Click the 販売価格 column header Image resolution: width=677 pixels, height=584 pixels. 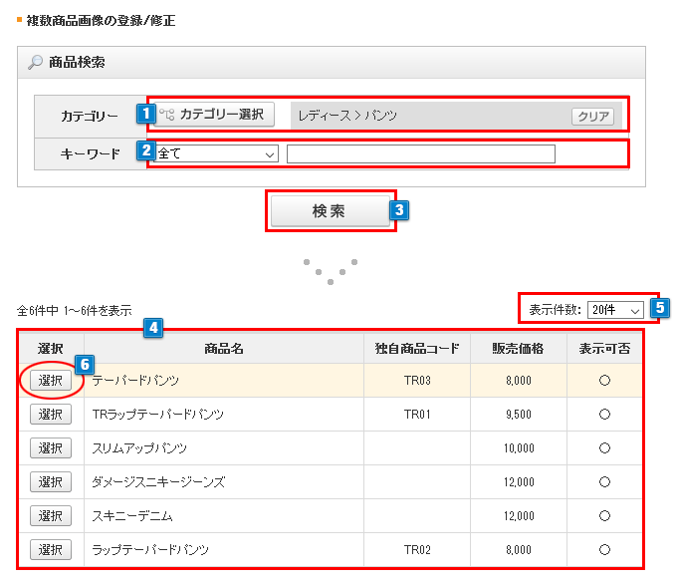518,348
